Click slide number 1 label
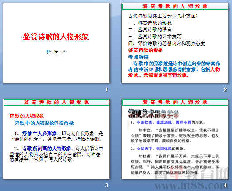Viewport: 232px width, 191px height. point(107,89)
